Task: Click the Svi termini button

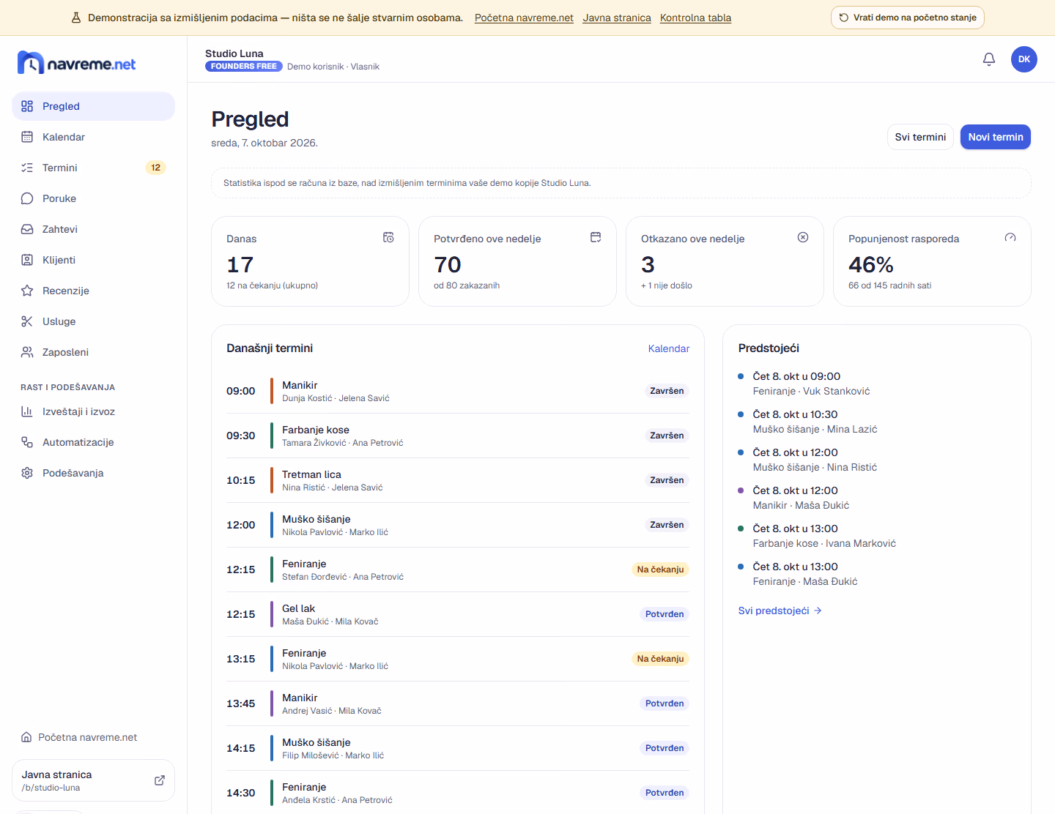Action: pyautogui.click(x=920, y=137)
